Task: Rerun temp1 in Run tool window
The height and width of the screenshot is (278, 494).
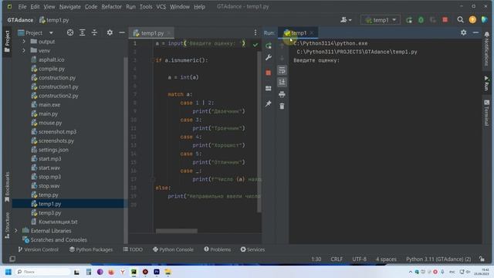Action: tap(269, 46)
